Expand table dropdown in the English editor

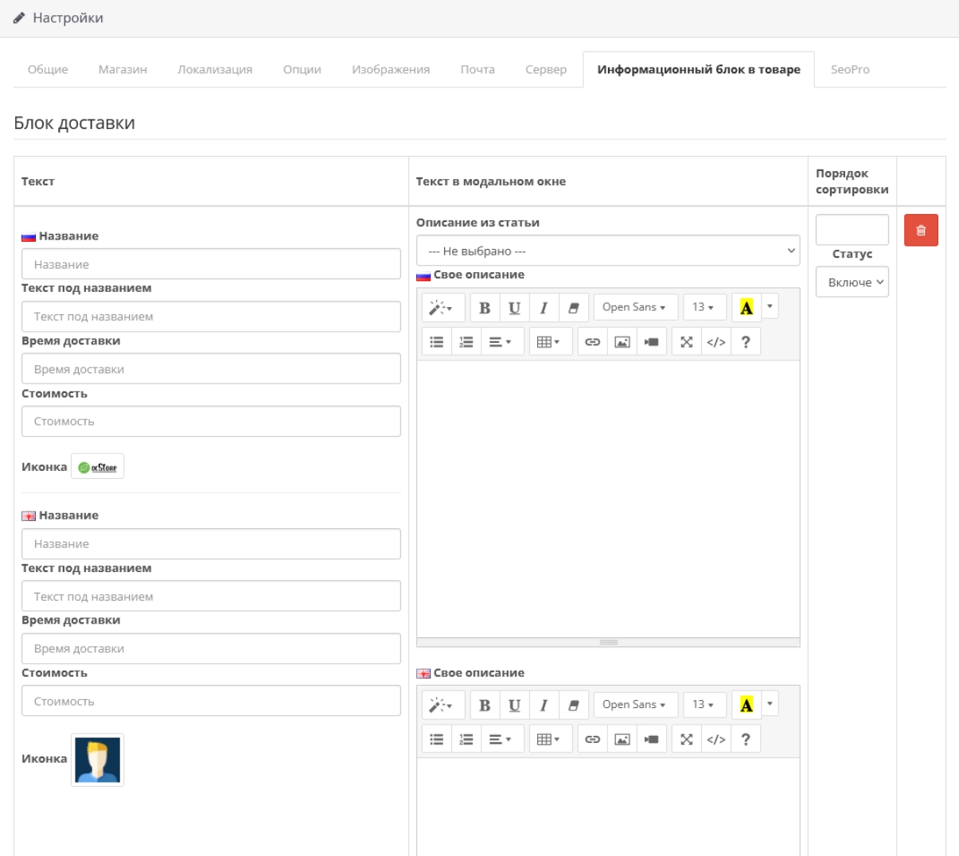pos(549,739)
